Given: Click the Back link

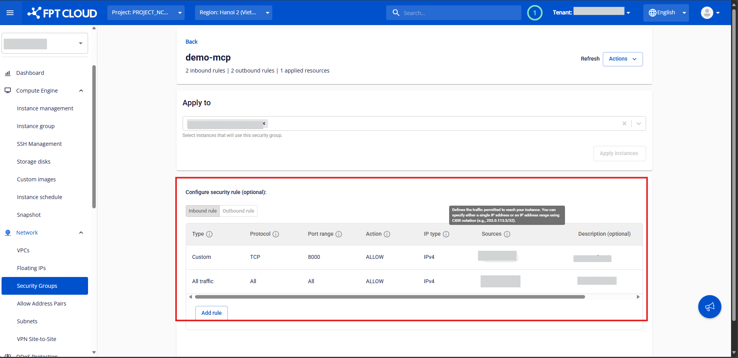Looking at the screenshot, I should (x=191, y=42).
